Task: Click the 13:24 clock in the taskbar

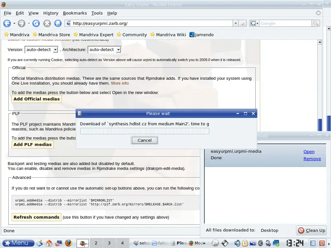Action: pyautogui.click(x=295, y=243)
